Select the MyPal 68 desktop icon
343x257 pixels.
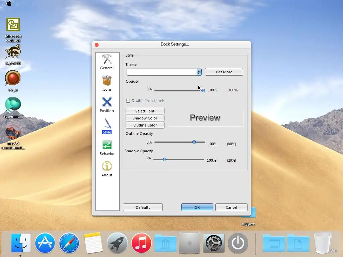click(x=13, y=55)
